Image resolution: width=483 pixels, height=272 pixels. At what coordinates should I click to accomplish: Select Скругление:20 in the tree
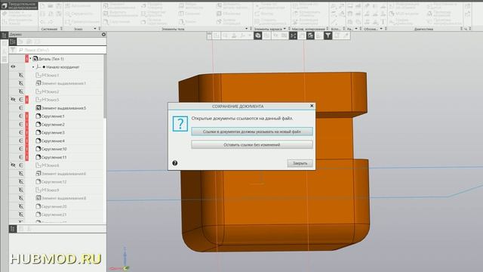(51, 206)
